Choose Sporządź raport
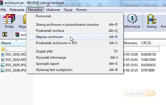Image resolution: width=166 pixels, height=105 pixels. tap(75, 64)
